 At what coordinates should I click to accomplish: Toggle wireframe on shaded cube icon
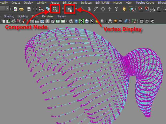pos(87,21)
